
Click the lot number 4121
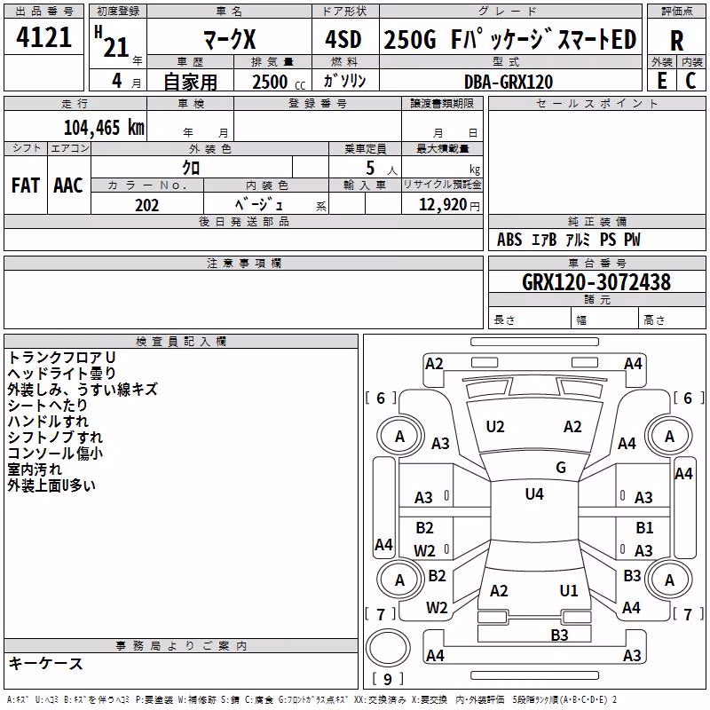(43, 37)
